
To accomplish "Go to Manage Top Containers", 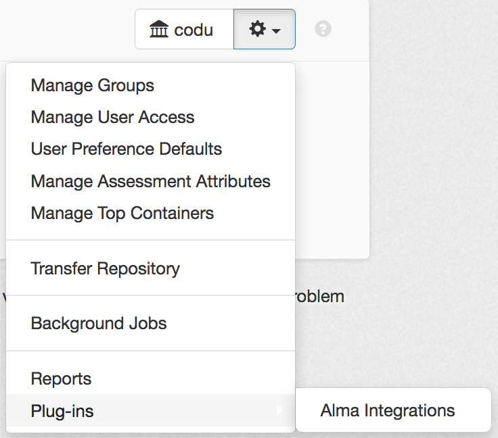I will (122, 214).
